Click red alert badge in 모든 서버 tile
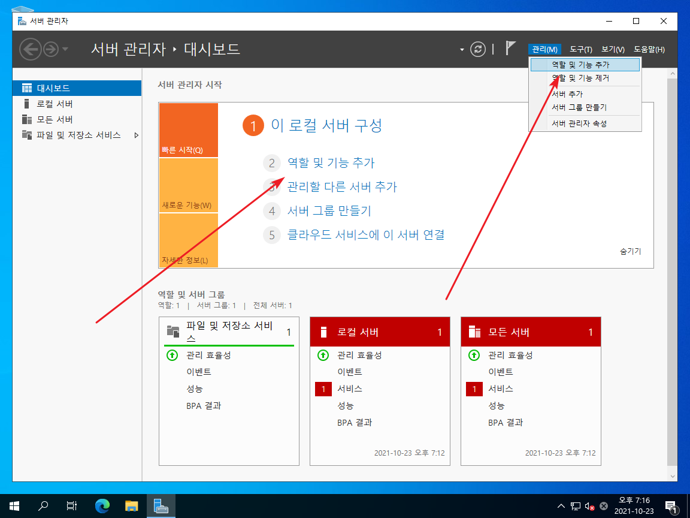Image resolution: width=690 pixels, height=518 pixels. (474, 389)
